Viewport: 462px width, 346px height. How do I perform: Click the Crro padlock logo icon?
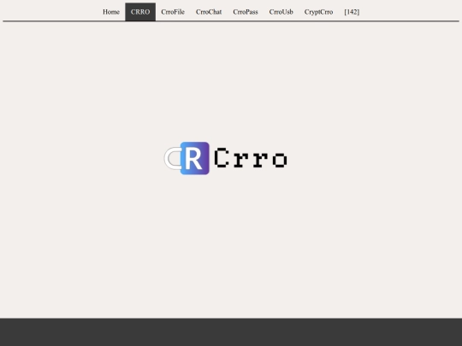[187, 158]
